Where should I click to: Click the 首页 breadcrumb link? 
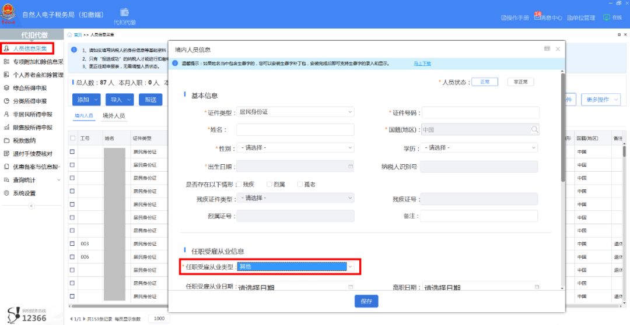click(77, 35)
